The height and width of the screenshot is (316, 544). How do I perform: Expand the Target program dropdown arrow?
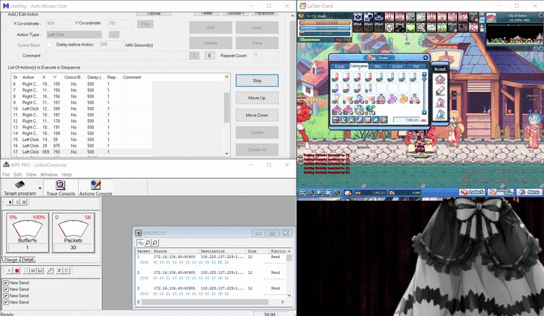40,189
